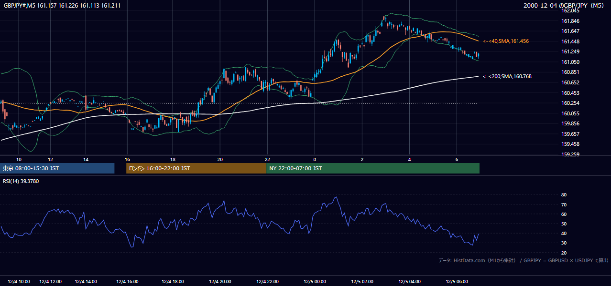Click the 12/5 04:00 bottom time label
This screenshot has width=611, height=286.
409,282
